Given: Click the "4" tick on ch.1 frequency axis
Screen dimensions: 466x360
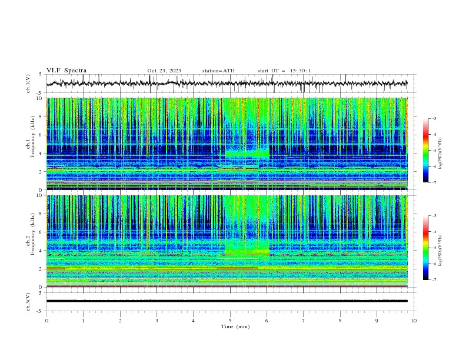Looking at the screenshot, I should (41, 154).
